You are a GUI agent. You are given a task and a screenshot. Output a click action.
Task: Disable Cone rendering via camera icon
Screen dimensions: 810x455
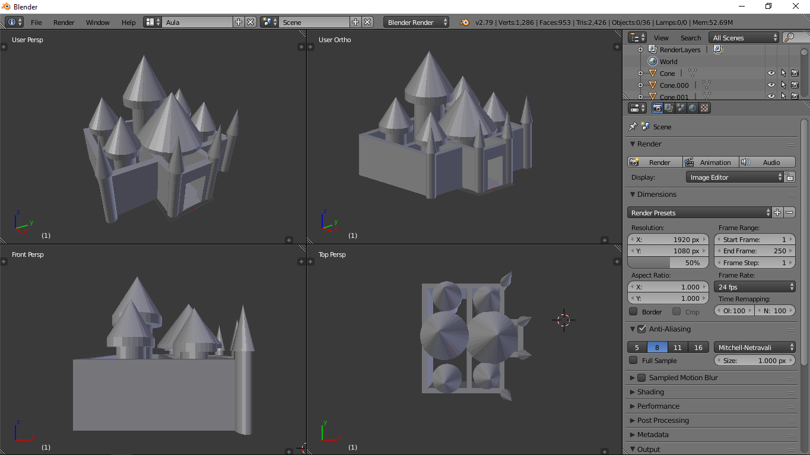pos(795,74)
